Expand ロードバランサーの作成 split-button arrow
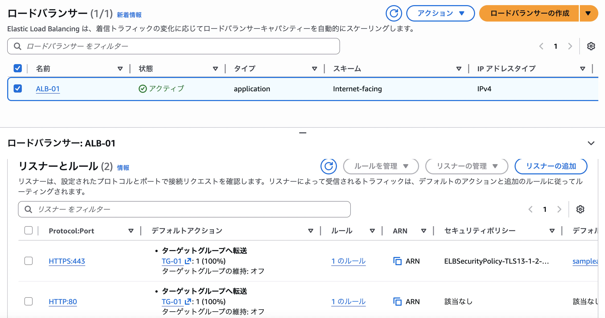 point(589,13)
